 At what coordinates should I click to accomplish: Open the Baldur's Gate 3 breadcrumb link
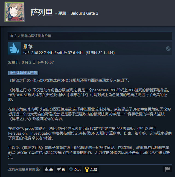coord(84,13)
